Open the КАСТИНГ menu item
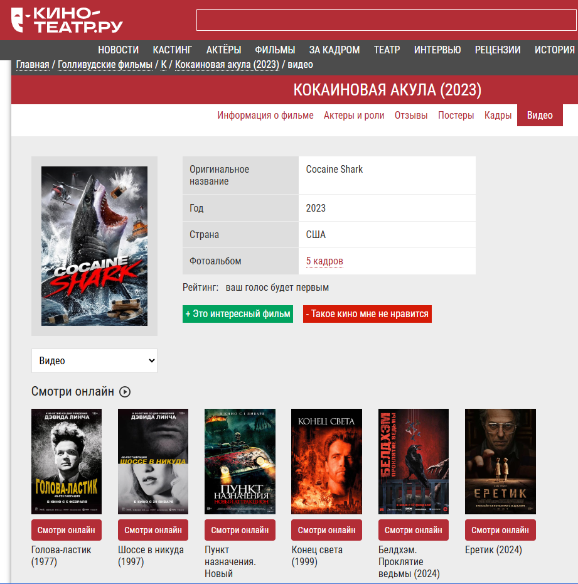Screen dimensions: 578x584 coord(173,50)
